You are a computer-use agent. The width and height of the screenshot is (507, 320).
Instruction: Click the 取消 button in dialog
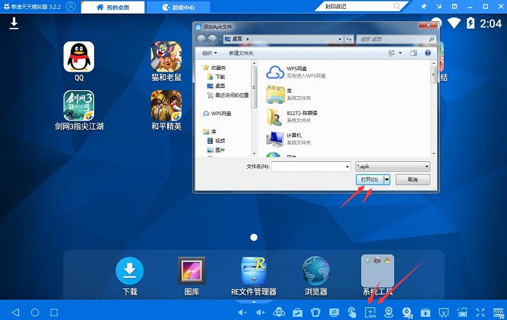(413, 179)
